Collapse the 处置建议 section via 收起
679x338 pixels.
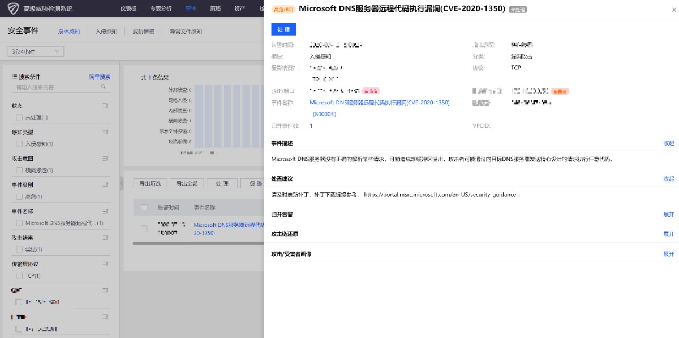pyautogui.click(x=669, y=179)
